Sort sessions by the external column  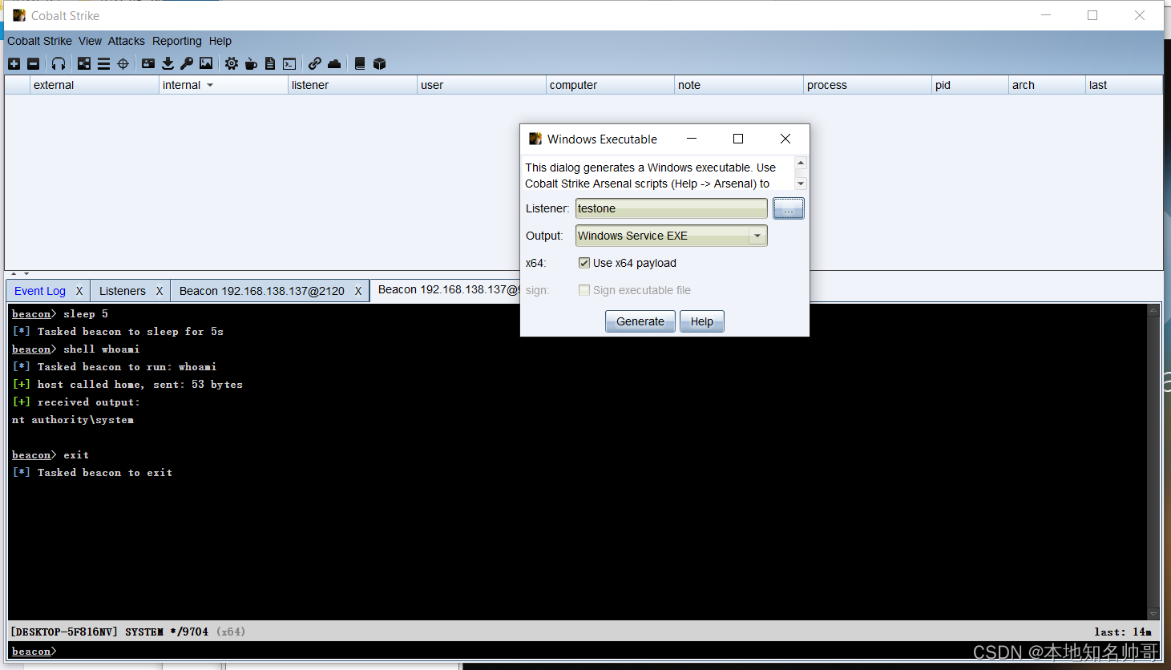[x=95, y=85]
